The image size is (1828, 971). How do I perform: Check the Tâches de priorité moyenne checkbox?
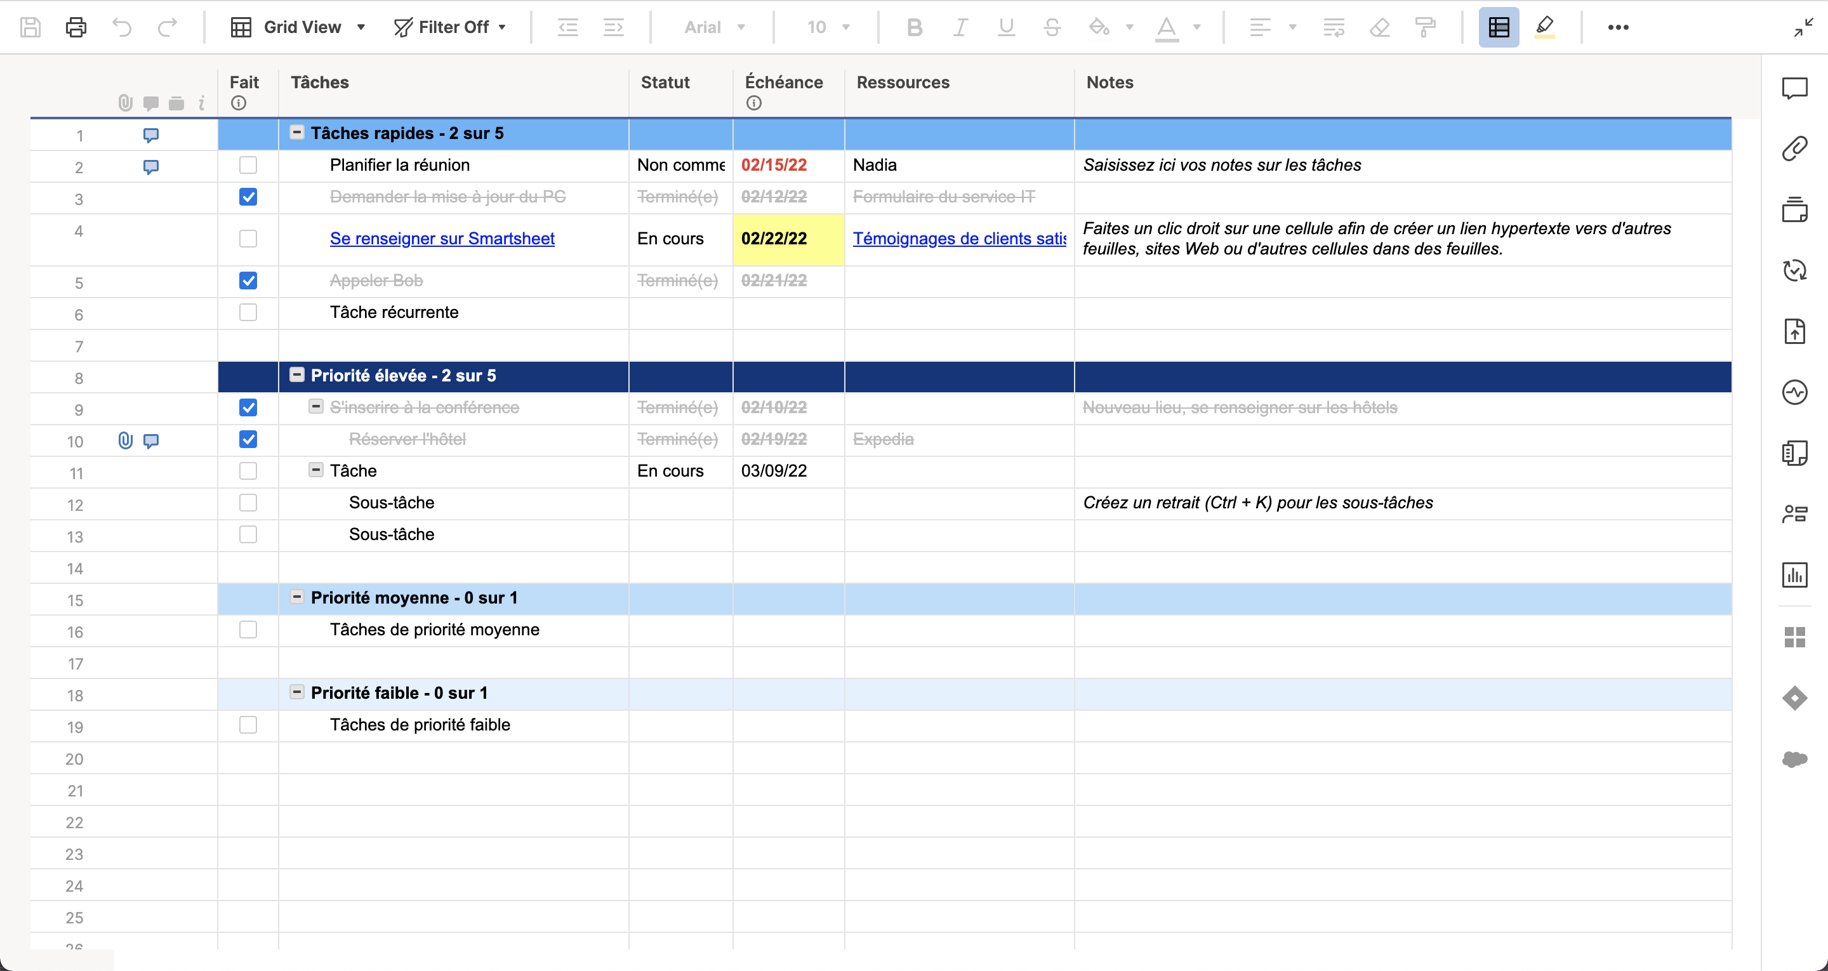(x=248, y=630)
